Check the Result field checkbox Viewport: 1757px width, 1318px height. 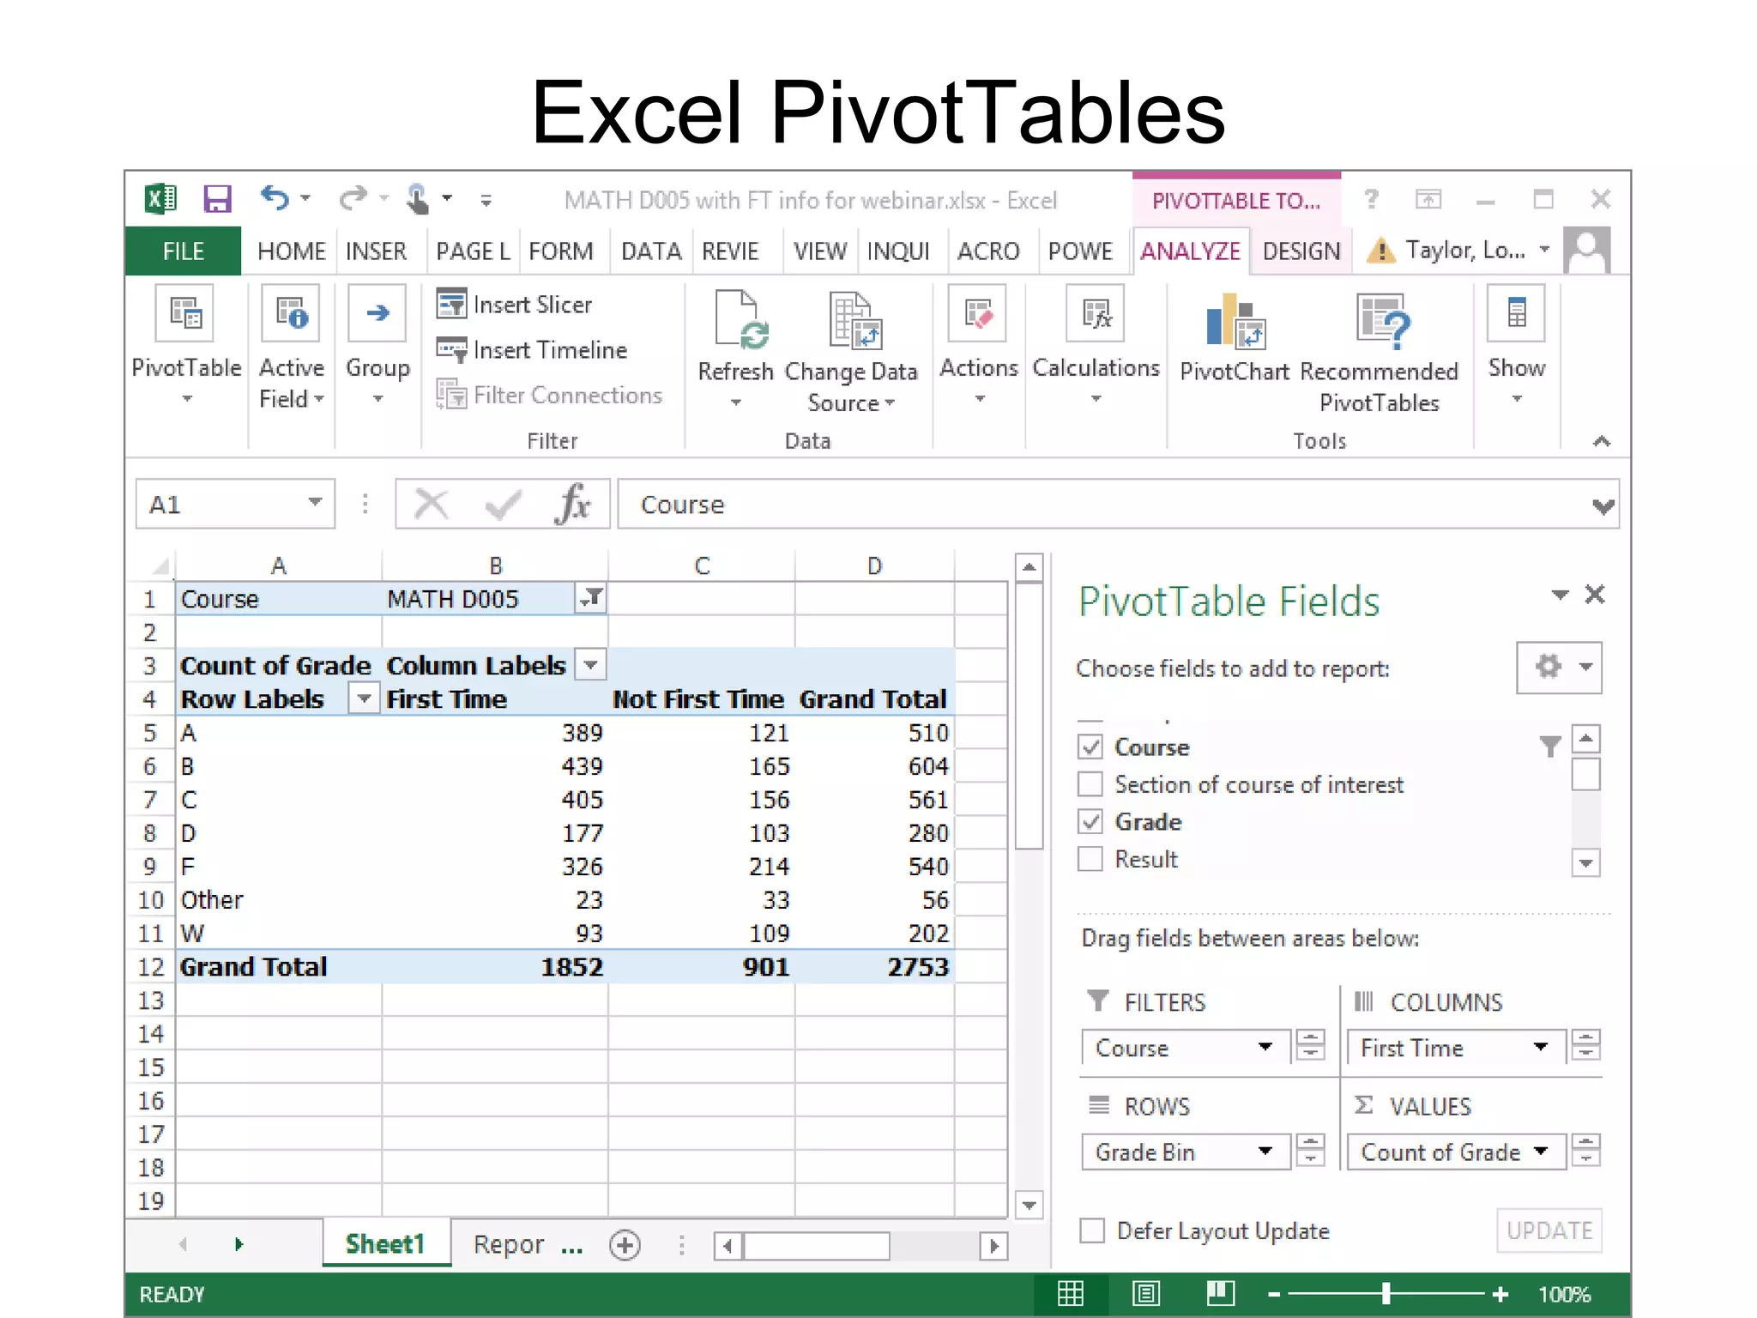pyautogui.click(x=1090, y=859)
